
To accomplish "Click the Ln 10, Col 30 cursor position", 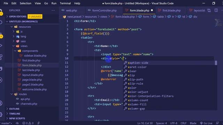I will [145, 123].
